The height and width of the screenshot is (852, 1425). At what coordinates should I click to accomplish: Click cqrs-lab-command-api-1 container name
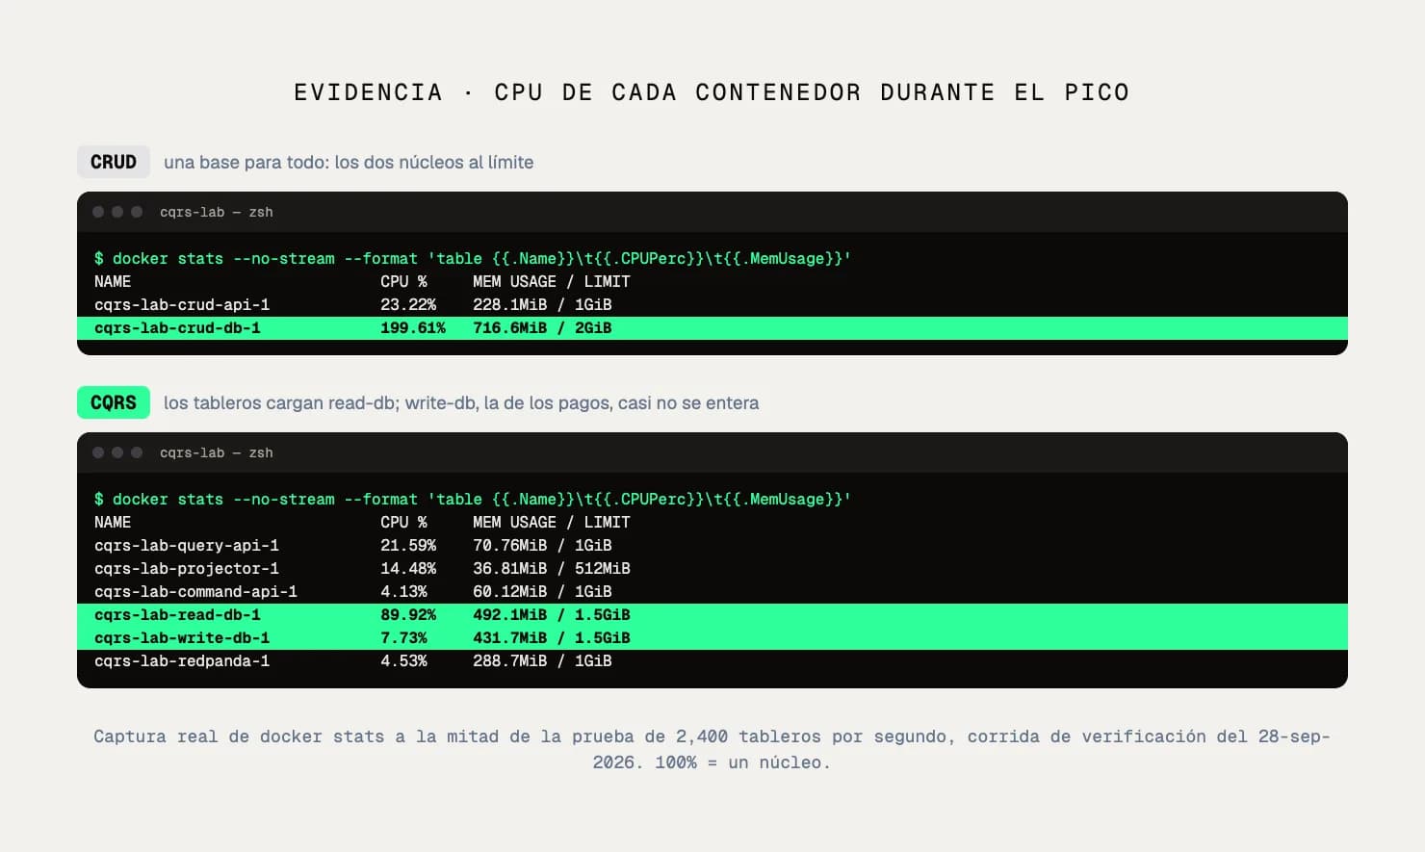pyautogui.click(x=195, y=591)
